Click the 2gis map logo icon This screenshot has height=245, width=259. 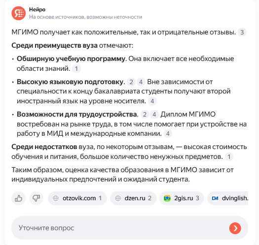coord(167,198)
